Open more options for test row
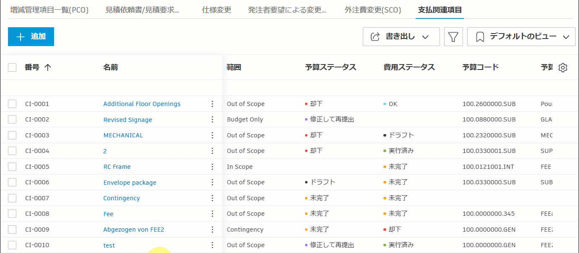This screenshot has height=253, width=579. pyautogui.click(x=212, y=245)
